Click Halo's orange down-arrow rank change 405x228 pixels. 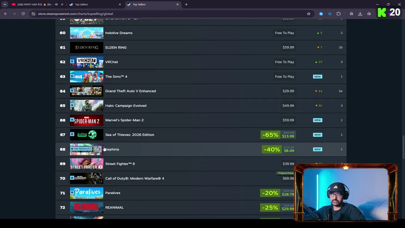click(319, 106)
